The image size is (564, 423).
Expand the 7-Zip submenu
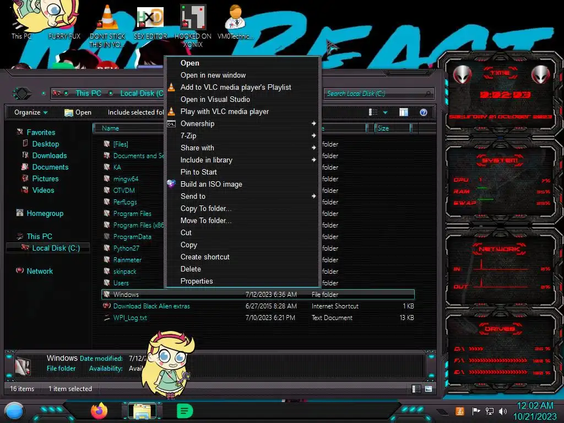point(242,135)
